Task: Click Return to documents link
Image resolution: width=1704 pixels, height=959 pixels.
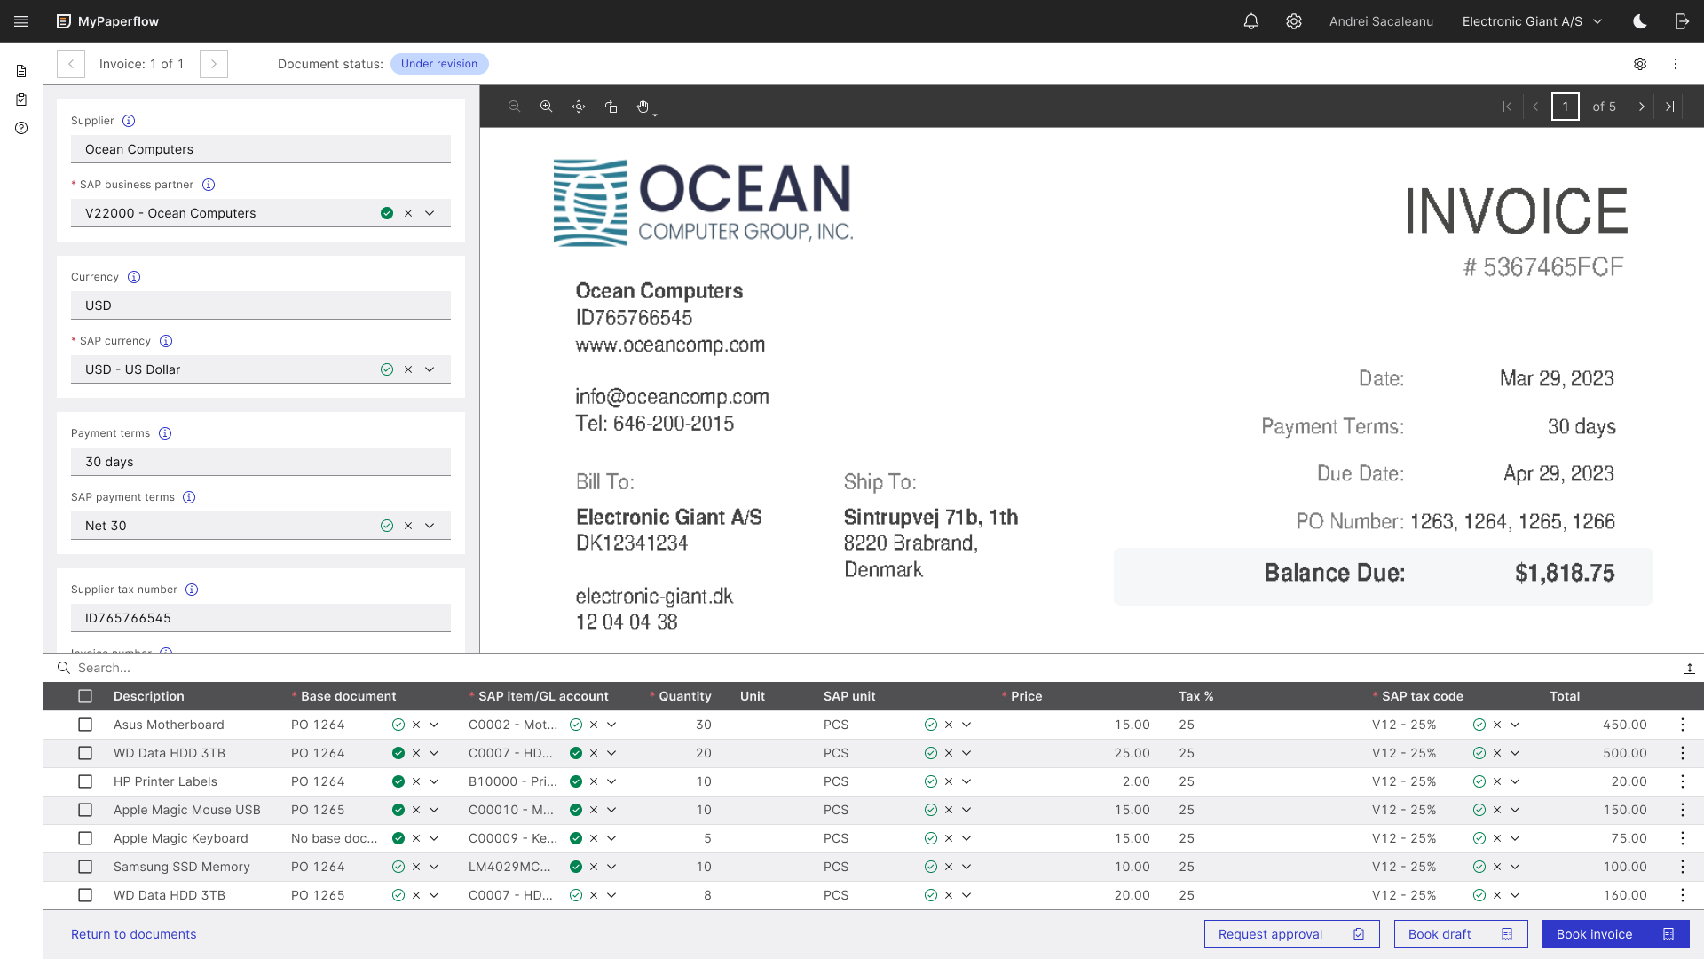Action: coord(134,934)
